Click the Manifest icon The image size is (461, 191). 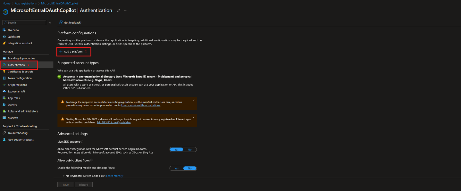4,118
